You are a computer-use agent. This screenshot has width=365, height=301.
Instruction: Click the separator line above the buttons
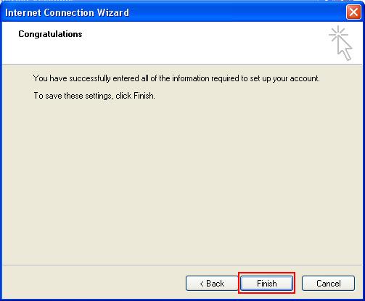182,265
